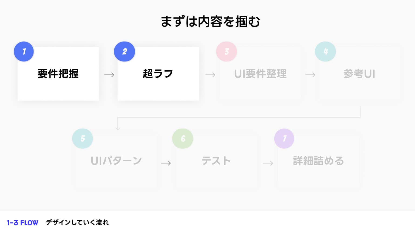Screen dimensions: 415x233
Task: Click the teal number 4 circle badge
Action: (325, 51)
